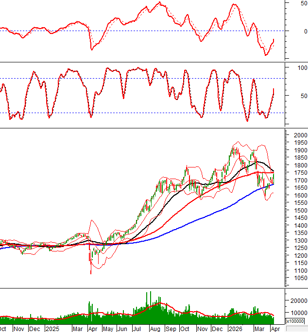Click the May month label on the time axis

(x=108, y=329)
